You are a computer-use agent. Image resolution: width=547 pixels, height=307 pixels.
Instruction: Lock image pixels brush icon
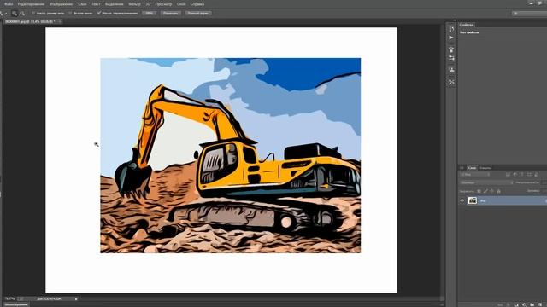pyautogui.click(x=485, y=191)
